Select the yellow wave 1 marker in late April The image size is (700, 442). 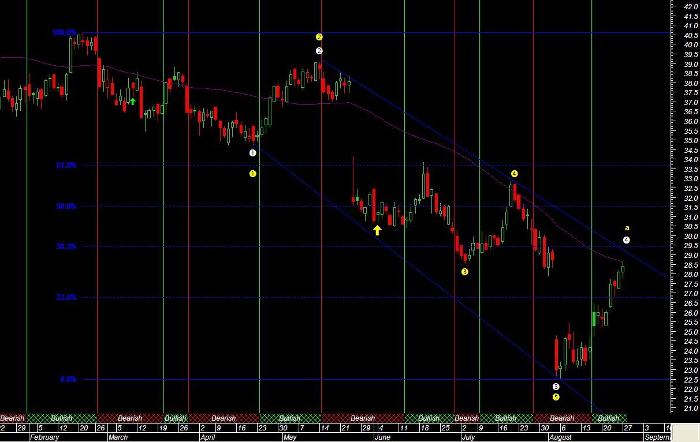[x=252, y=174]
